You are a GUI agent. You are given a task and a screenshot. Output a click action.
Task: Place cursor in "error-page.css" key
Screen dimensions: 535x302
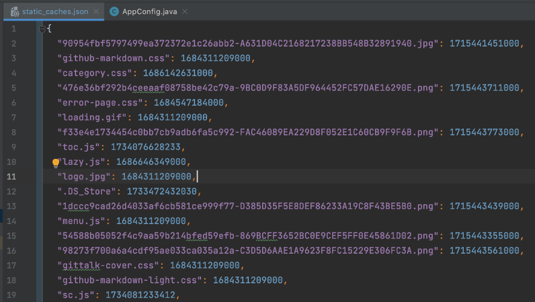95,103
